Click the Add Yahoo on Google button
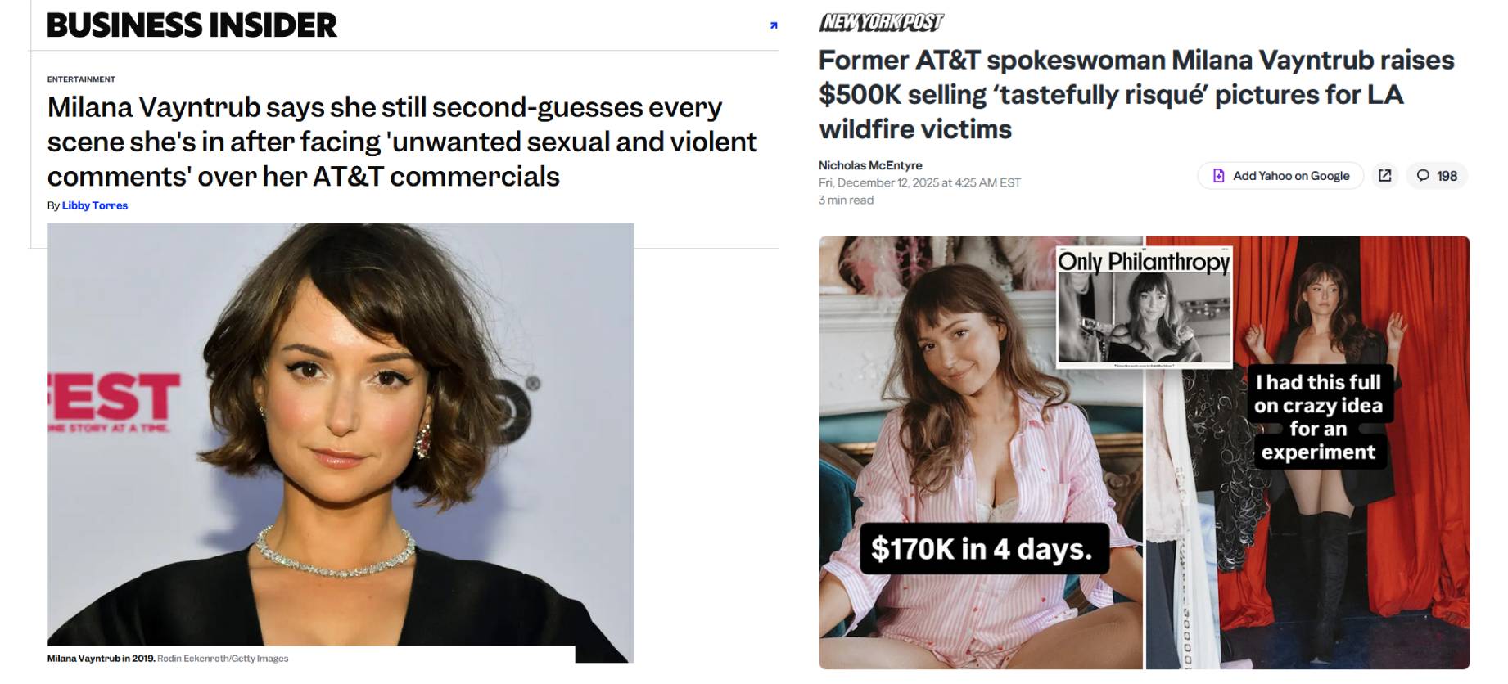 pyautogui.click(x=1280, y=175)
